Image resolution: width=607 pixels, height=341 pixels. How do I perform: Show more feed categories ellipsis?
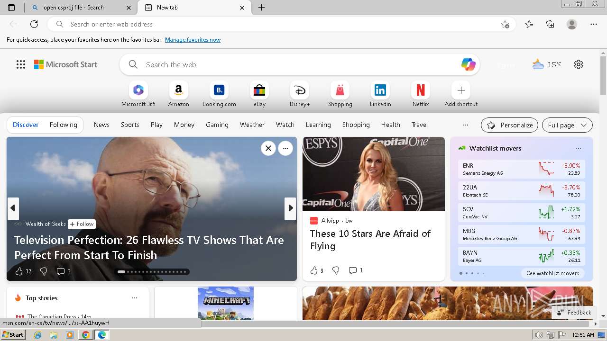[x=466, y=125]
